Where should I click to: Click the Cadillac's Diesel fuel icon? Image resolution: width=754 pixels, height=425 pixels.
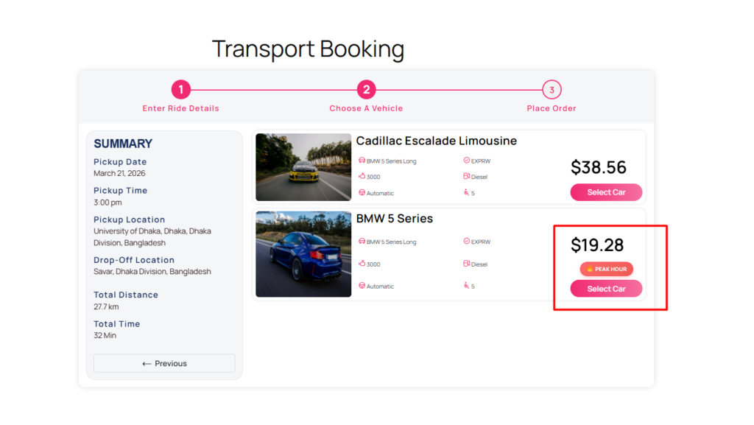coord(466,177)
